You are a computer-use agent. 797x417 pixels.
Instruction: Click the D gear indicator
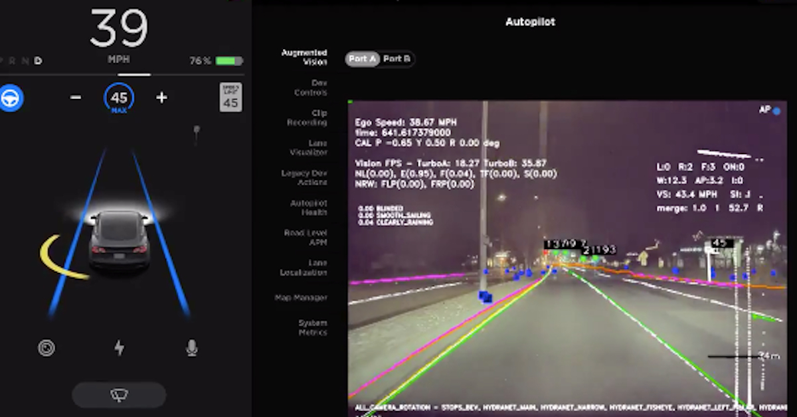point(39,60)
